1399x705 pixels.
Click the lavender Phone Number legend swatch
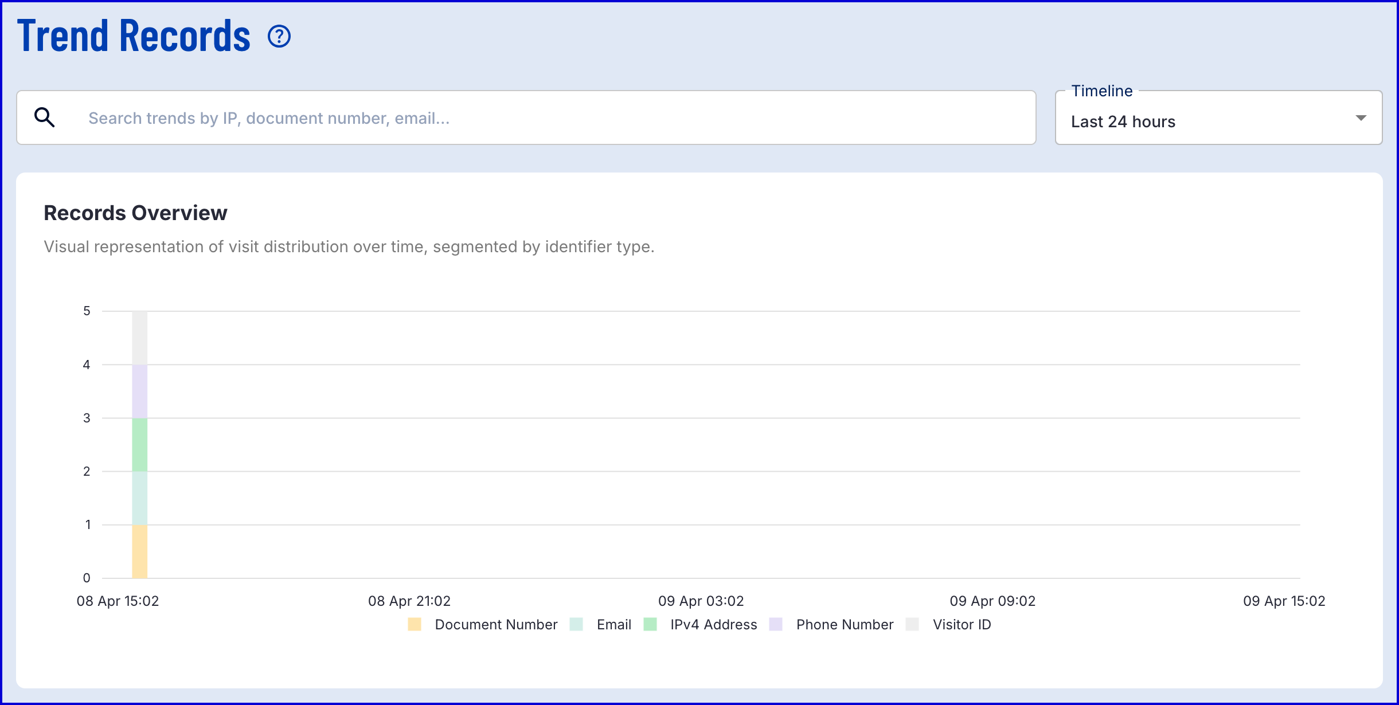776,625
